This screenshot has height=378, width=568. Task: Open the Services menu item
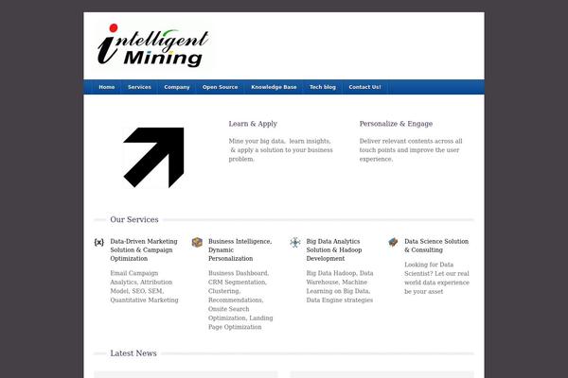[x=139, y=87]
